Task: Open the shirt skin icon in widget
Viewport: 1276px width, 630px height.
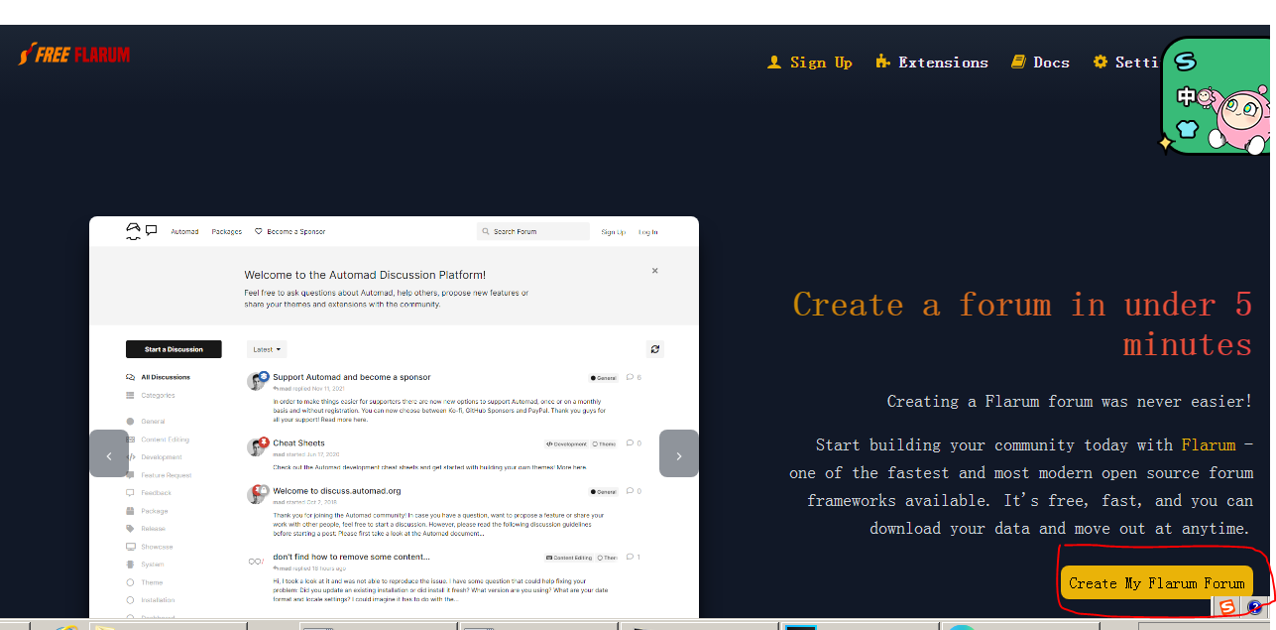Action: (x=1187, y=128)
